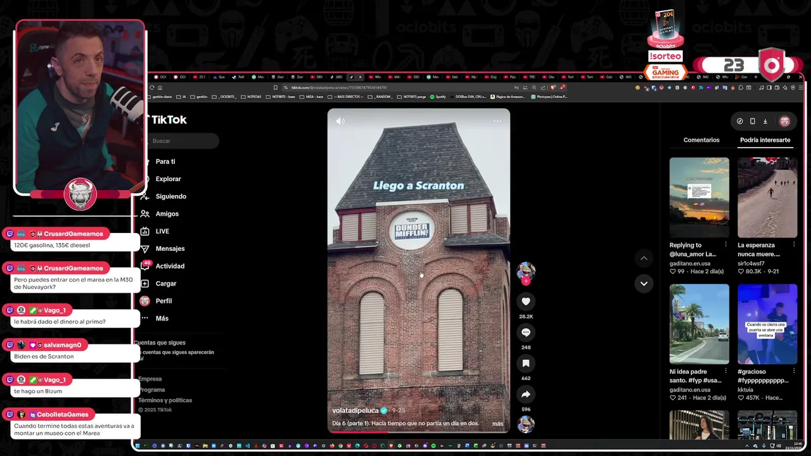Viewport: 811px width, 456px height.
Task: Like the video with the heart icon
Action: click(x=526, y=301)
